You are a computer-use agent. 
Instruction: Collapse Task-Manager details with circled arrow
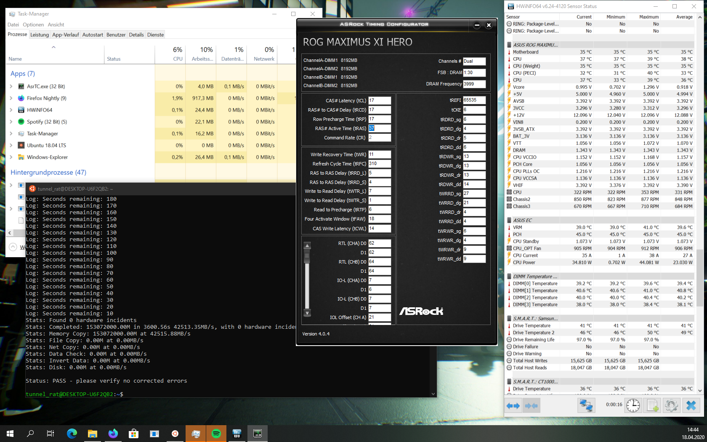coord(13,247)
